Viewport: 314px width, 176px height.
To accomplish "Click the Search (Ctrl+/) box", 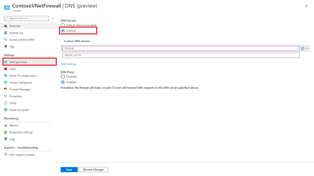I will pos(26,19).
